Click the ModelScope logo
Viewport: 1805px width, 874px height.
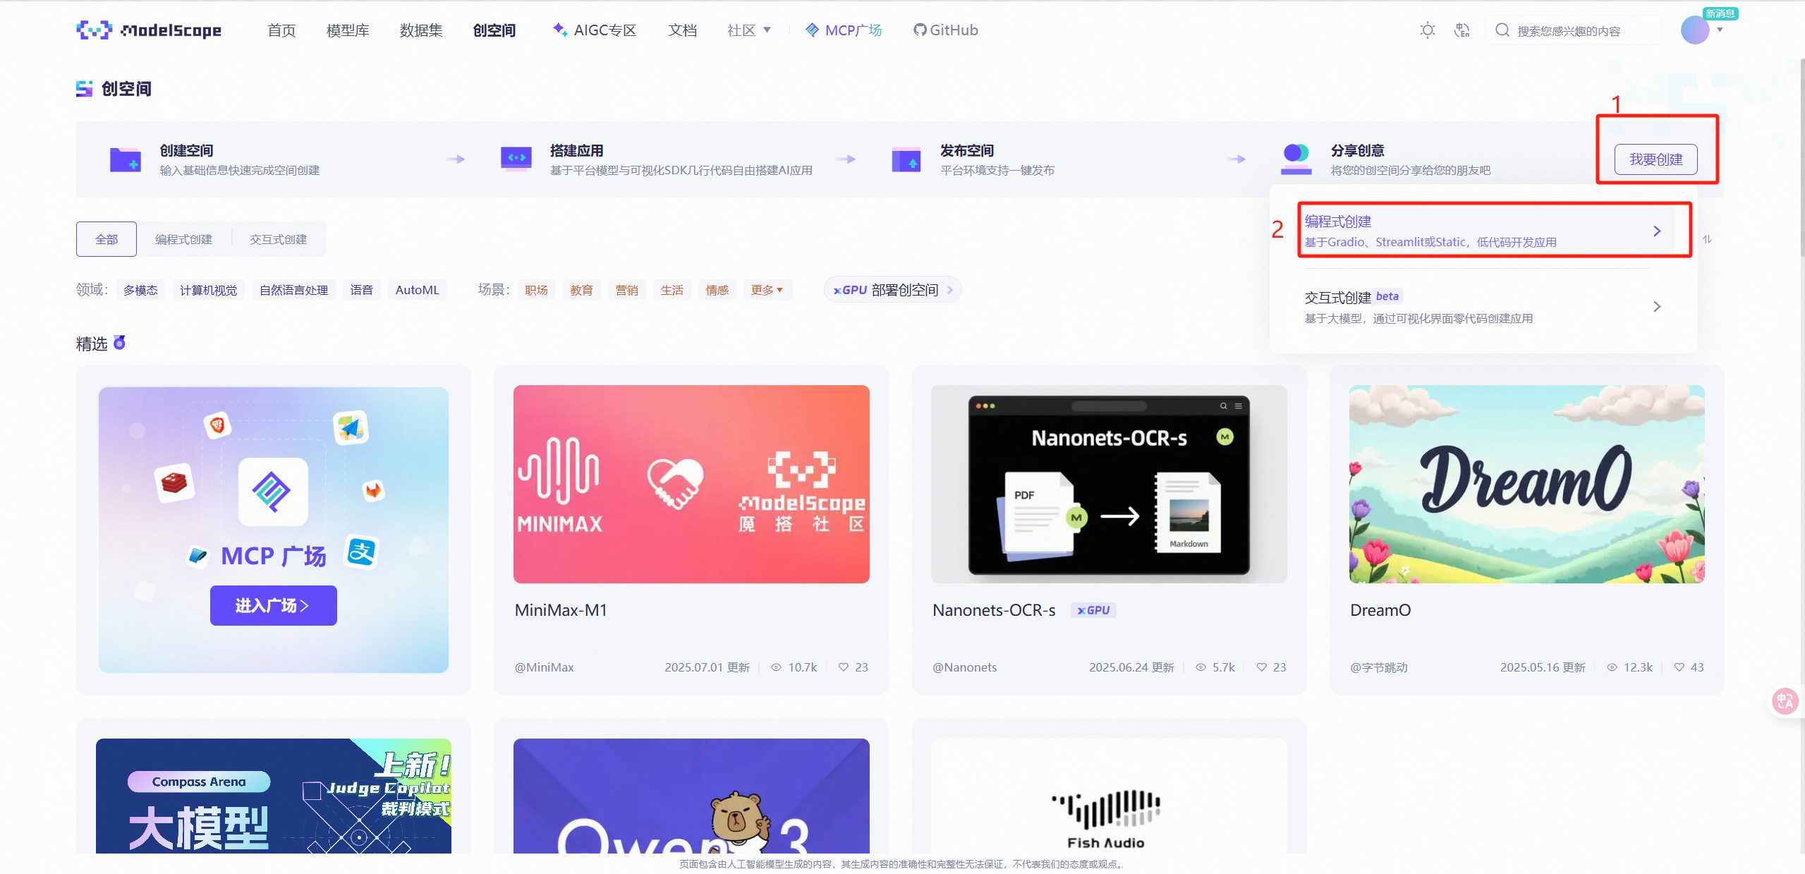(x=149, y=30)
